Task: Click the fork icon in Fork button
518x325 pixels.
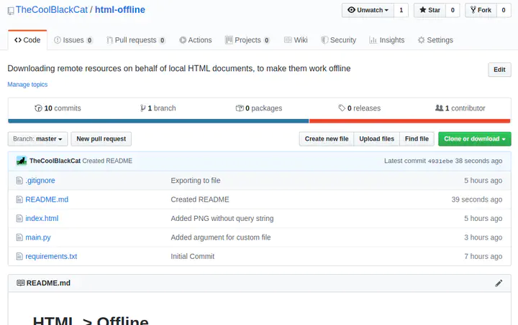Action: (x=473, y=10)
